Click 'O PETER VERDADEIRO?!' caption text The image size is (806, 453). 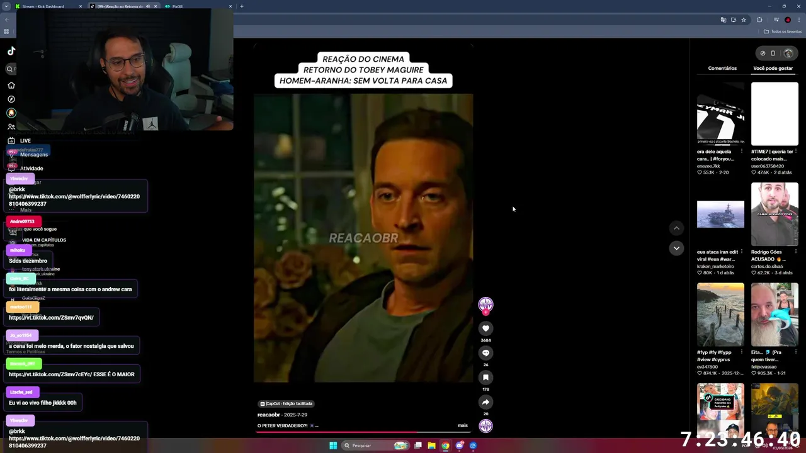(282, 425)
